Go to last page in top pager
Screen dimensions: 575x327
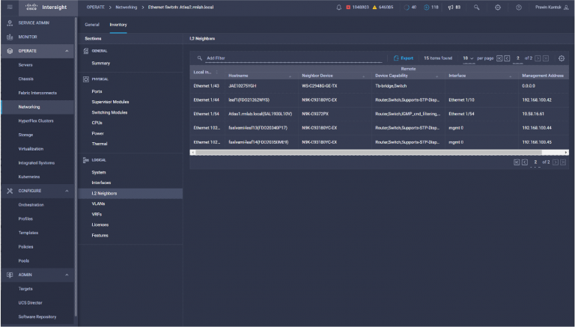click(x=546, y=58)
